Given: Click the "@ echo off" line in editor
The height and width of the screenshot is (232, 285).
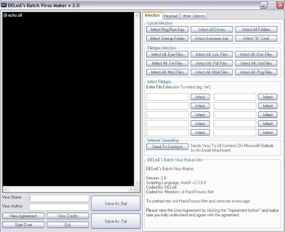Looking at the screenshot, I should coord(13,15).
